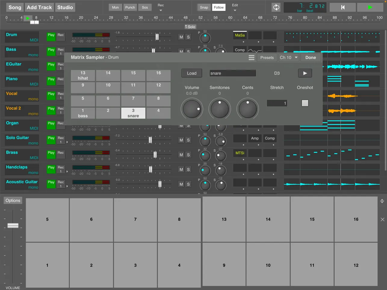Viewport: 387px width, 290px height.
Task: Expand the Edit dropdown in the toolbar
Action: (235, 7)
